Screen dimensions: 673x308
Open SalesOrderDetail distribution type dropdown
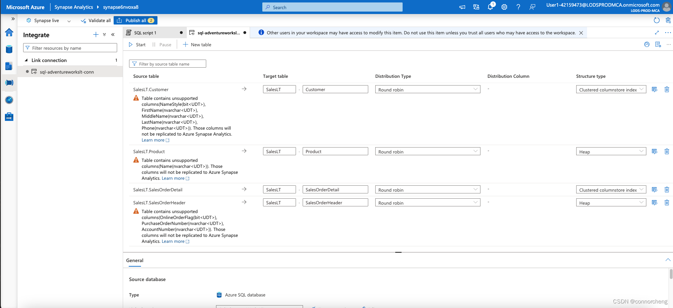(x=428, y=190)
